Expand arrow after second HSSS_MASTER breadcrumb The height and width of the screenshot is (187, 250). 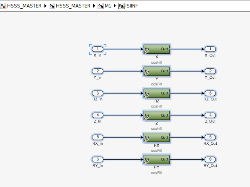click(94, 6)
